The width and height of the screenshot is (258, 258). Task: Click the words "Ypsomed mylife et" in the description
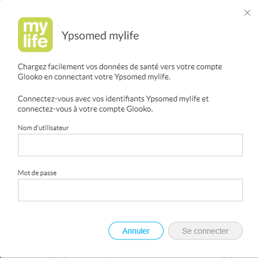click(177, 99)
